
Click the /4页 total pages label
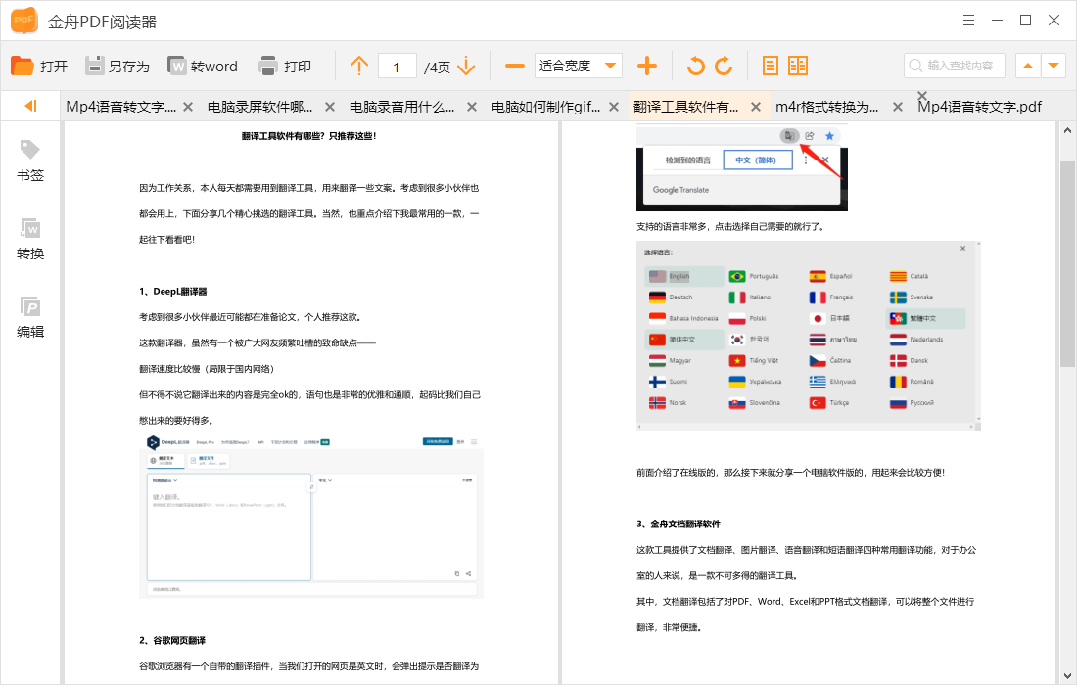point(437,68)
